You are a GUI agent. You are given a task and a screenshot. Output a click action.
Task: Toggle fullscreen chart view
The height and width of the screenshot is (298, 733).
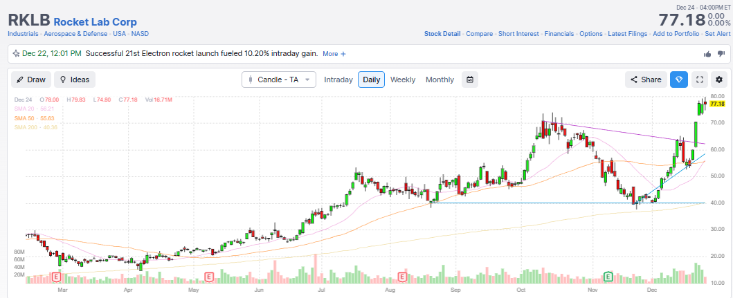point(700,80)
